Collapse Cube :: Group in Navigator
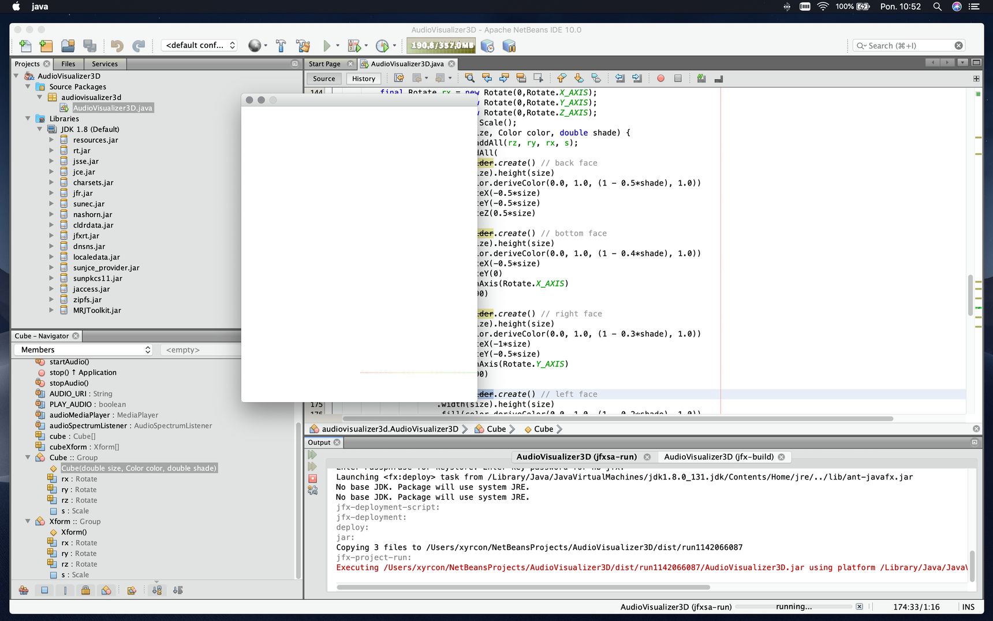993x621 pixels. (x=28, y=458)
